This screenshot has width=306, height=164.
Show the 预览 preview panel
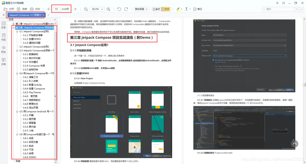[4, 49]
